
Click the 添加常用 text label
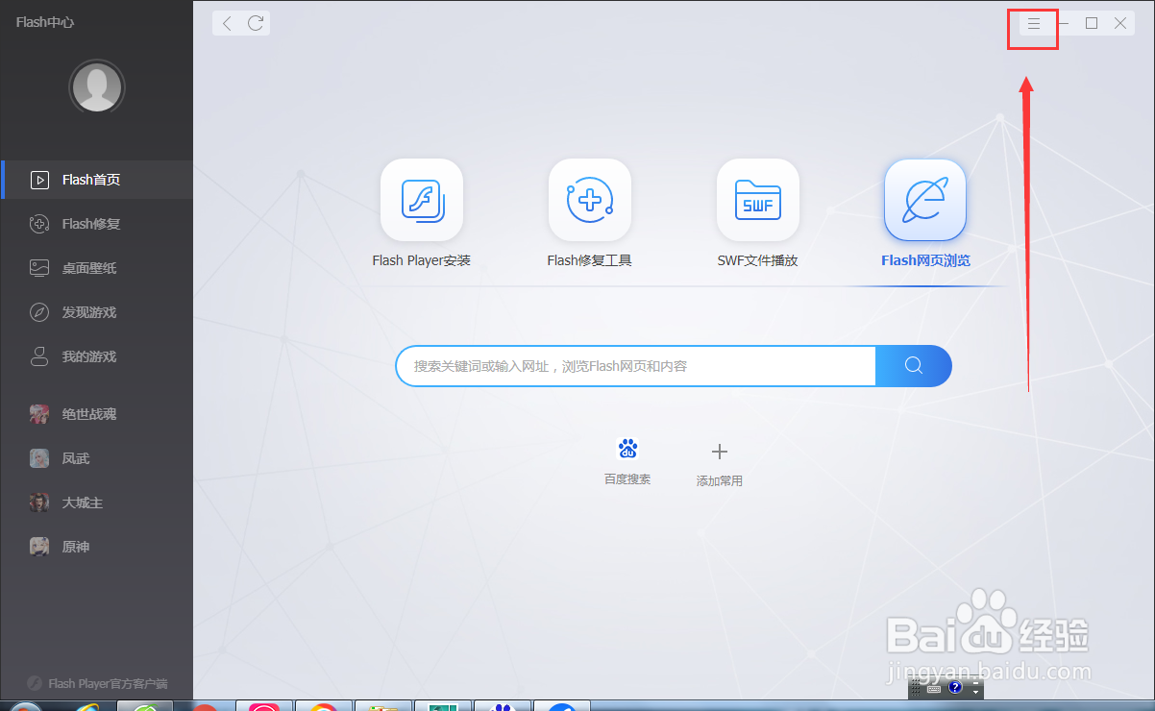pyautogui.click(x=720, y=480)
